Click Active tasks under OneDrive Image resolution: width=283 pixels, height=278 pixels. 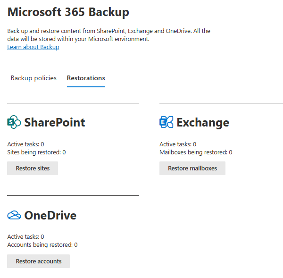coord(25,237)
